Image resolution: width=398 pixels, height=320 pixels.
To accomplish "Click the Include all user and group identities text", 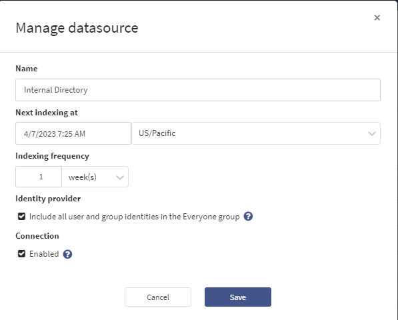I will 134,217.
